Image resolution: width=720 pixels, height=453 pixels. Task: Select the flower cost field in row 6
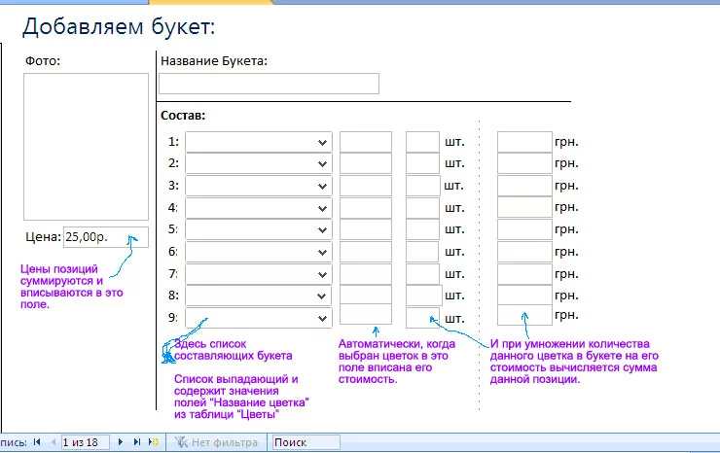pyautogui.click(x=366, y=252)
